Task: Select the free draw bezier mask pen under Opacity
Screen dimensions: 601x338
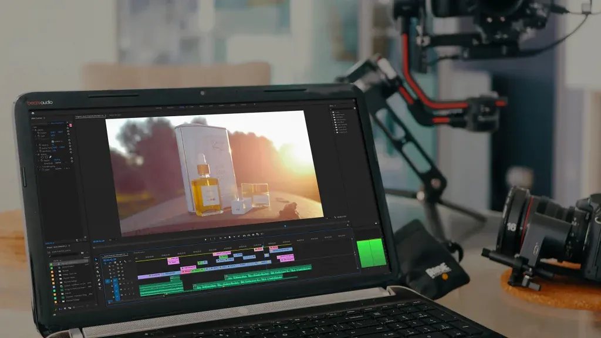Action: click(x=50, y=157)
